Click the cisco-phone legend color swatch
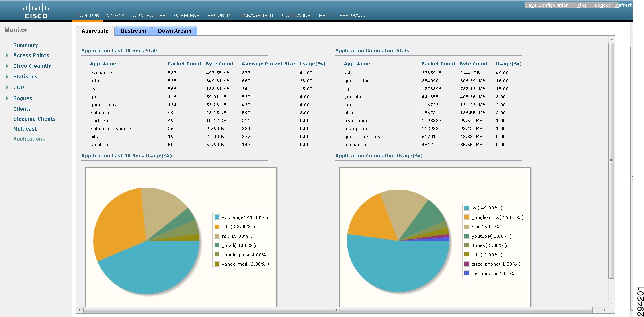 pyautogui.click(x=467, y=264)
